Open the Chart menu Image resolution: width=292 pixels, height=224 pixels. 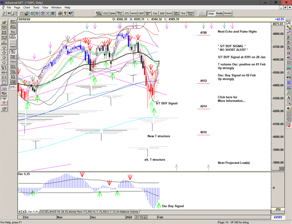(27, 8)
